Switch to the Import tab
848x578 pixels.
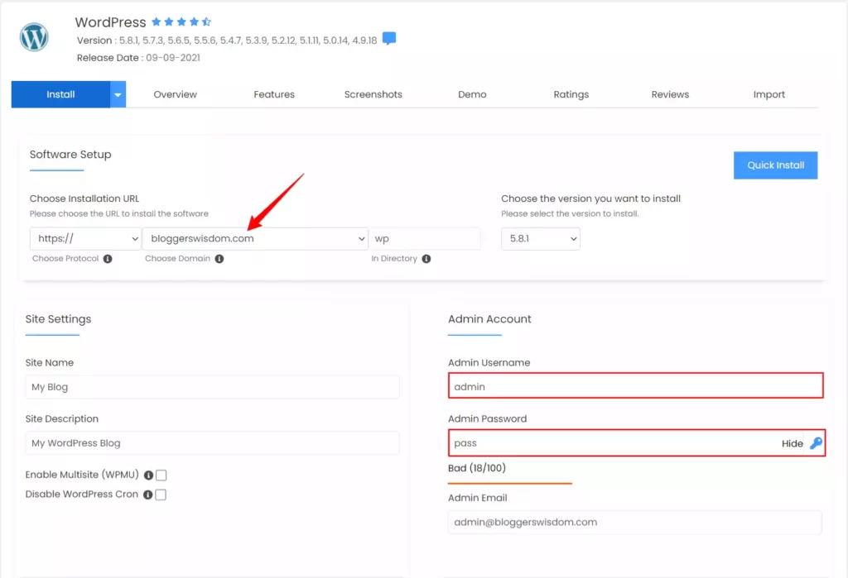[769, 94]
